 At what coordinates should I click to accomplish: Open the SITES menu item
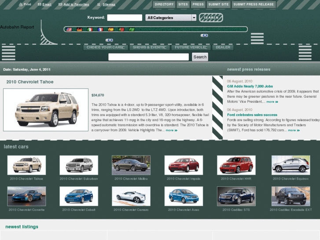tap(183, 4)
